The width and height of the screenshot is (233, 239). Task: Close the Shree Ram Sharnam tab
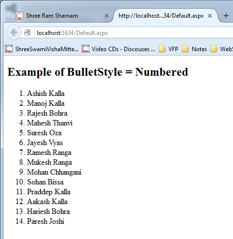click(107, 16)
